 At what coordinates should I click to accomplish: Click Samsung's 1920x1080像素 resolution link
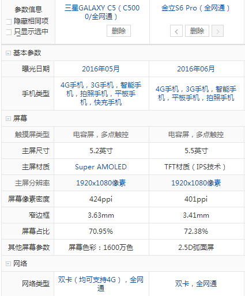(101, 183)
